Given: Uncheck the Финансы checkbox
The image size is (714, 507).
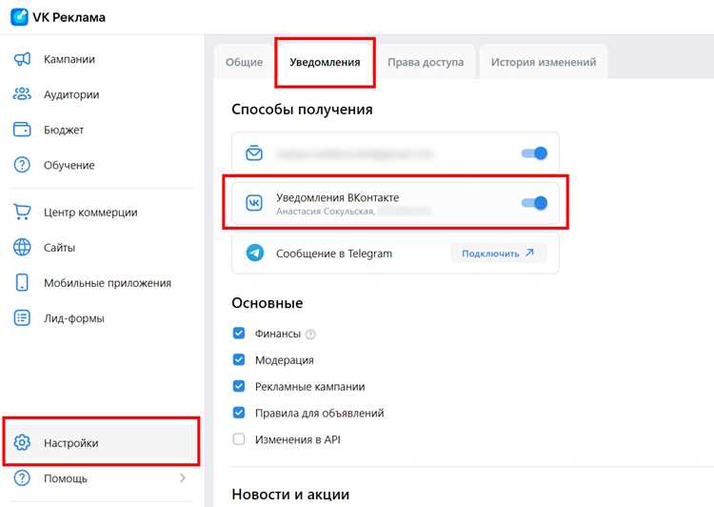Looking at the screenshot, I should tap(239, 334).
